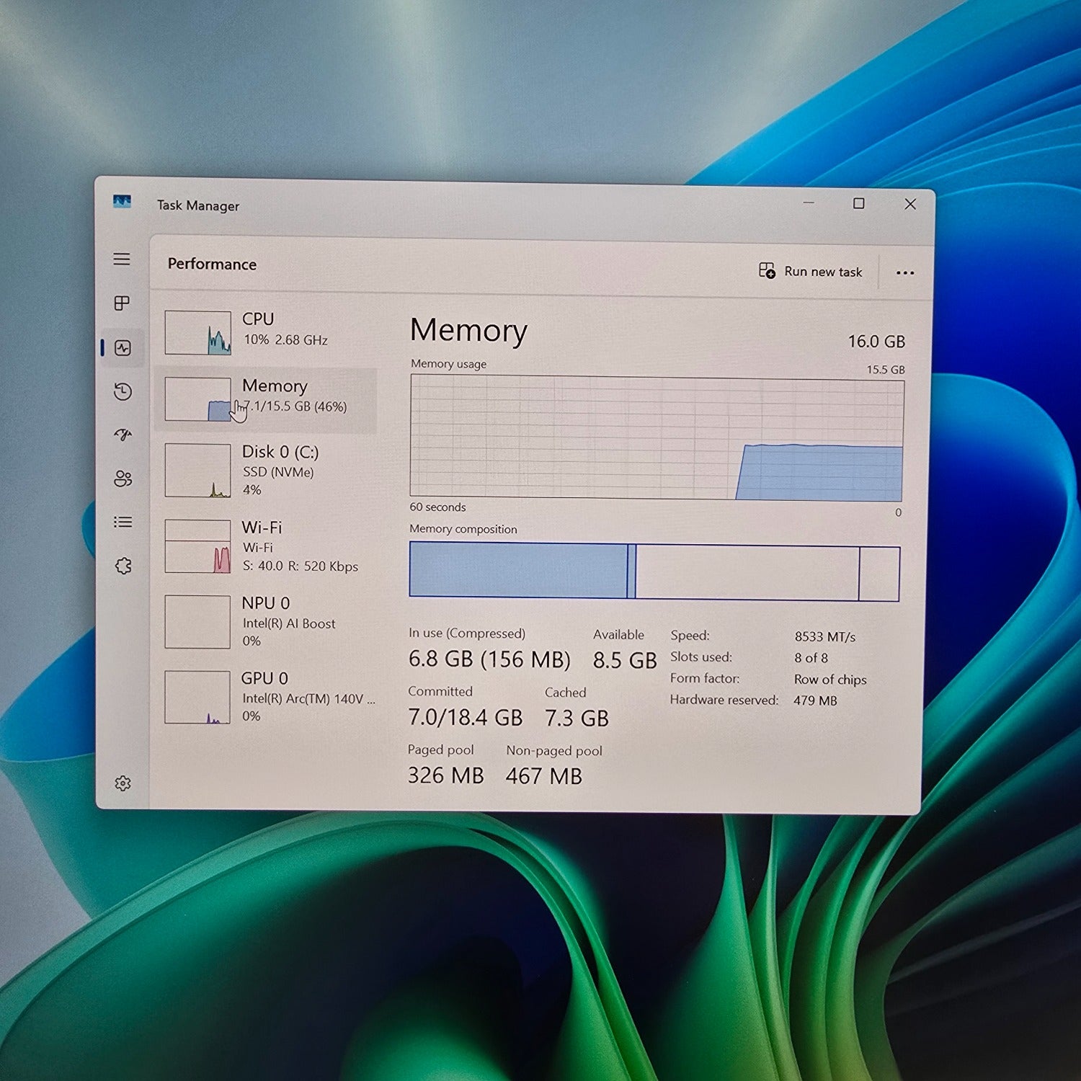
Task: Select the Memory performance item
Action: click(267, 399)
